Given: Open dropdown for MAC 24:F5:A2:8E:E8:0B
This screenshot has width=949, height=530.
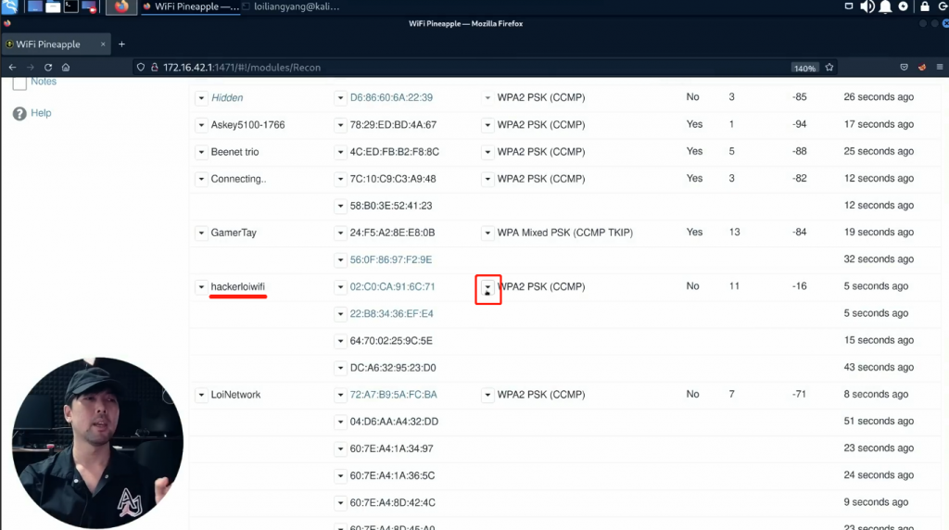Looking at the screenshot, I should [340, 233].
